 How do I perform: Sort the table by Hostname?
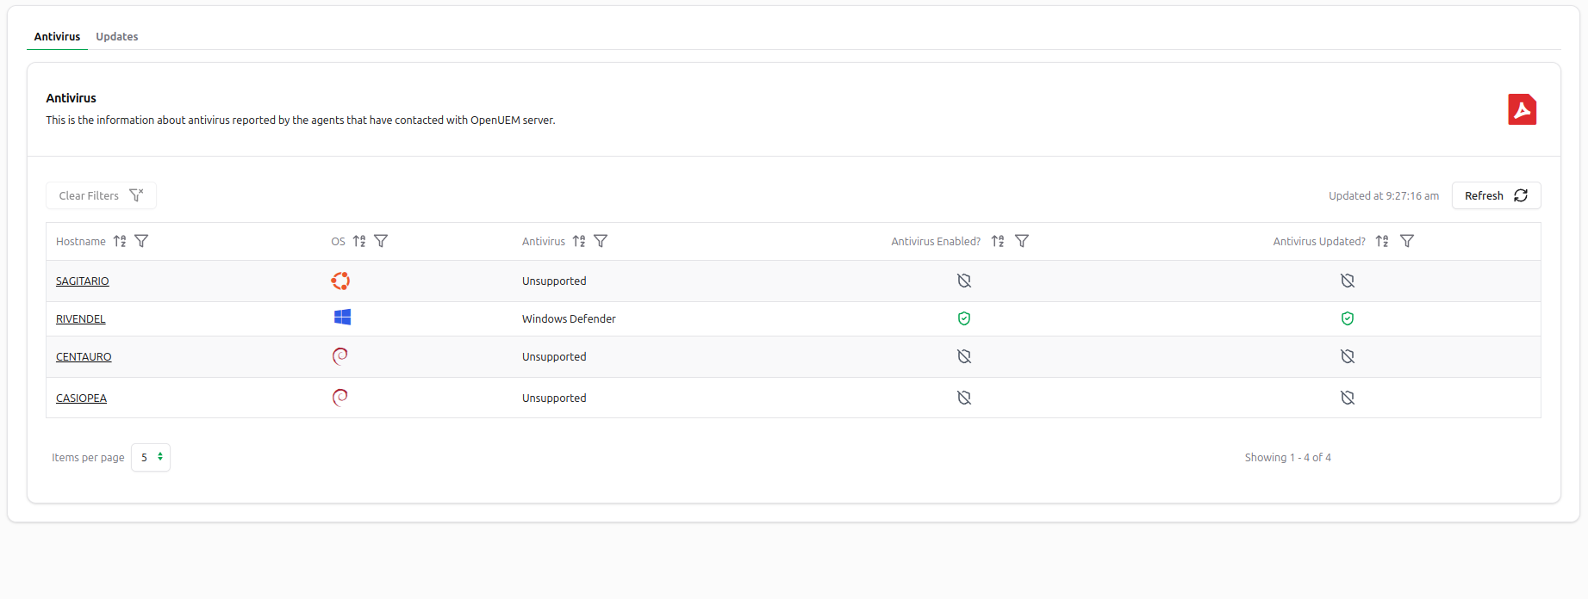click(x=120, y=241)
